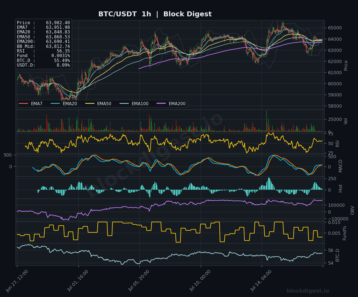Screen dimensions: 358x297
Task: Click the 'Jul 01, 16:00' time axis label
Action: [x=78, y=281]
